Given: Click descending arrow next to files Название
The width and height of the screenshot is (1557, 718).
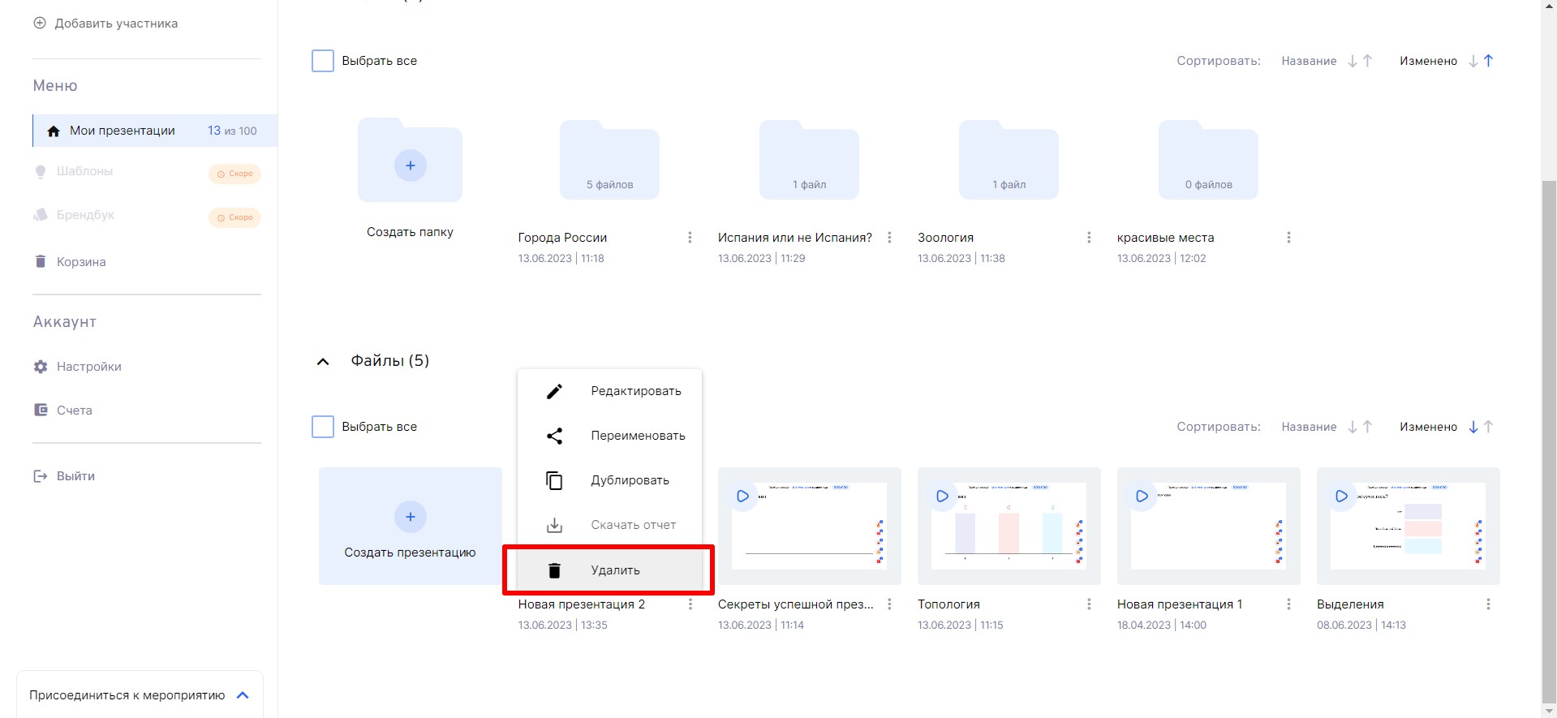Looking at the screenshot, I should (x=1353, y=427).
